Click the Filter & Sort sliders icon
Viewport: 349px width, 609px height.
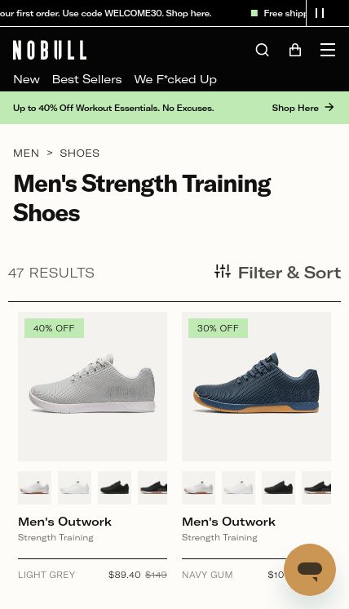point(223,272)
